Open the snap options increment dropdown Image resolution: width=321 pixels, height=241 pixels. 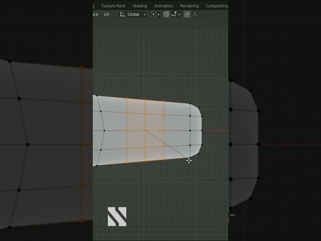176,15
